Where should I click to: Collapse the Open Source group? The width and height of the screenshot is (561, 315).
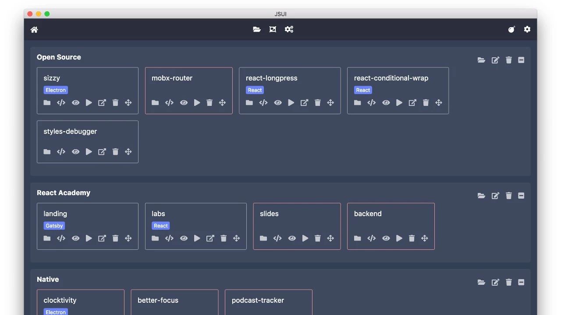coord(521,60)
